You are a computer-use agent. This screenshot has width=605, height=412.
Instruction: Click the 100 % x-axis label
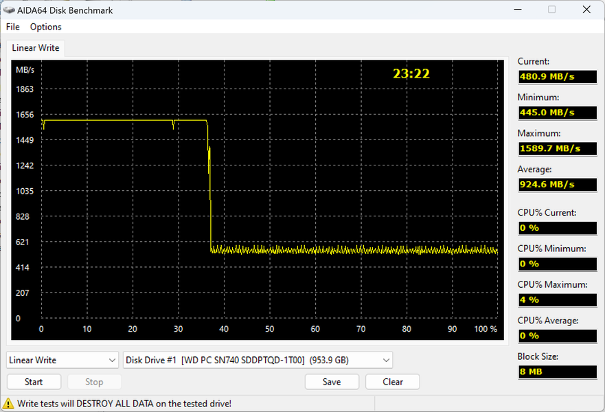(486, 329)
